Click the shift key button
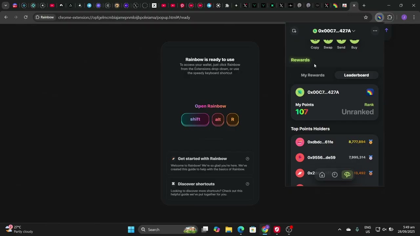Viewport: 420px width, 236px height. click(x=195, y=119)
